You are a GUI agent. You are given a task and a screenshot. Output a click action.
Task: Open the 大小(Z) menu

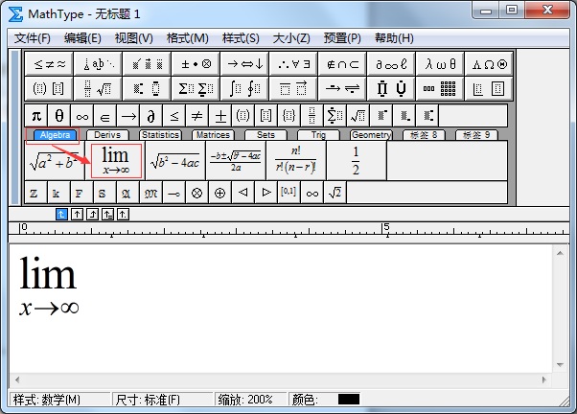pyautogui.click(x=291, y=38)
